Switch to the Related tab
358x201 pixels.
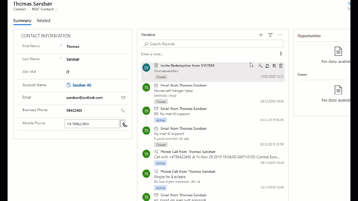43,21
